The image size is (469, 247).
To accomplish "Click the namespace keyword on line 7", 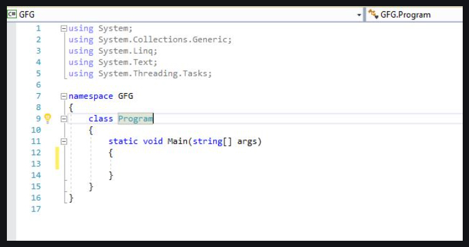I will click(91, 96).
